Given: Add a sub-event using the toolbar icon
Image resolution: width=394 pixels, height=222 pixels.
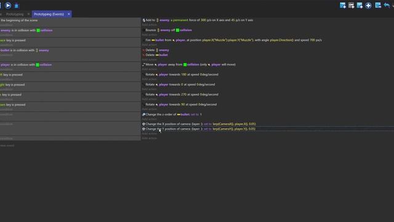Looking at the screenshot, I should [x=351, y=6].
